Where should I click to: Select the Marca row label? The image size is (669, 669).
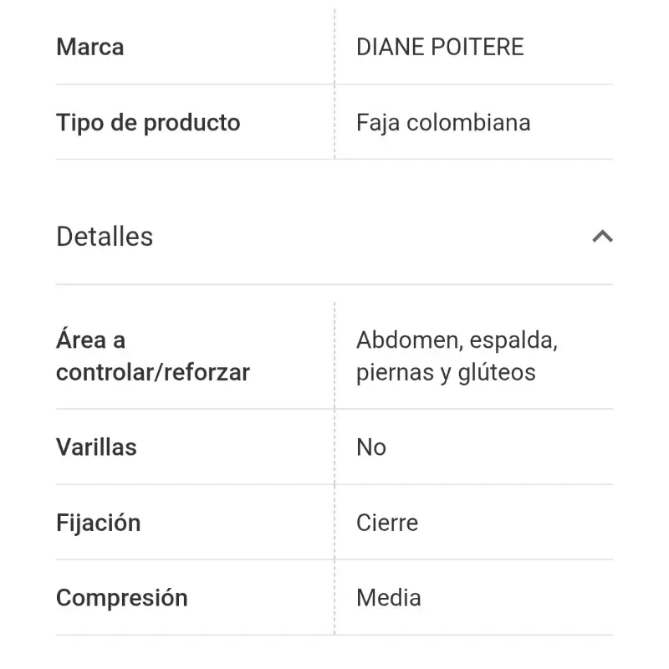point(89,47)
